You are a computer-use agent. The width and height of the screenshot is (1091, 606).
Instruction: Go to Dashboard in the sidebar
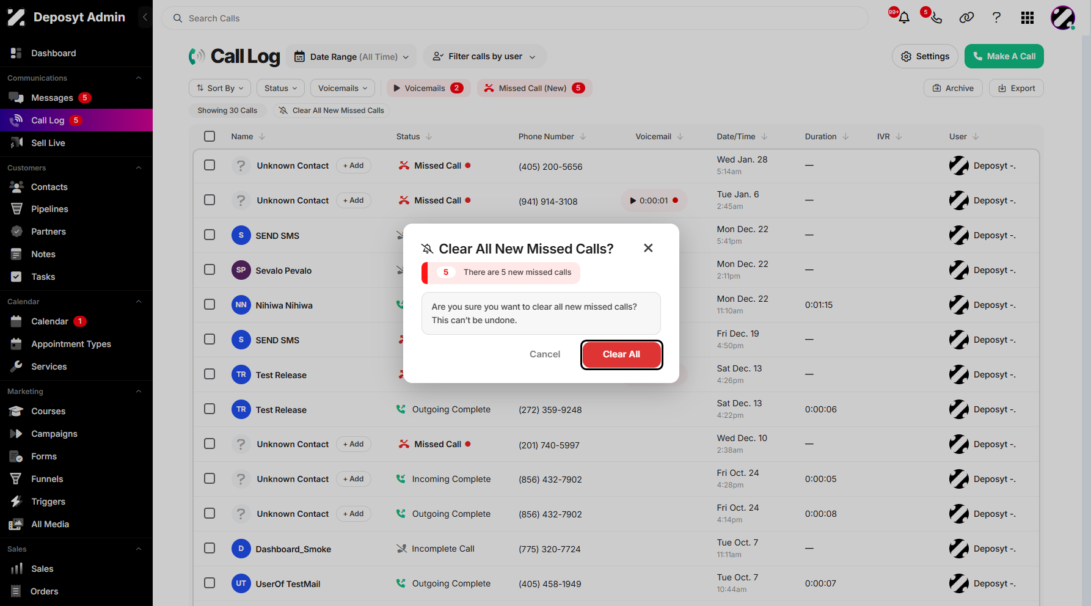point(53,53)
